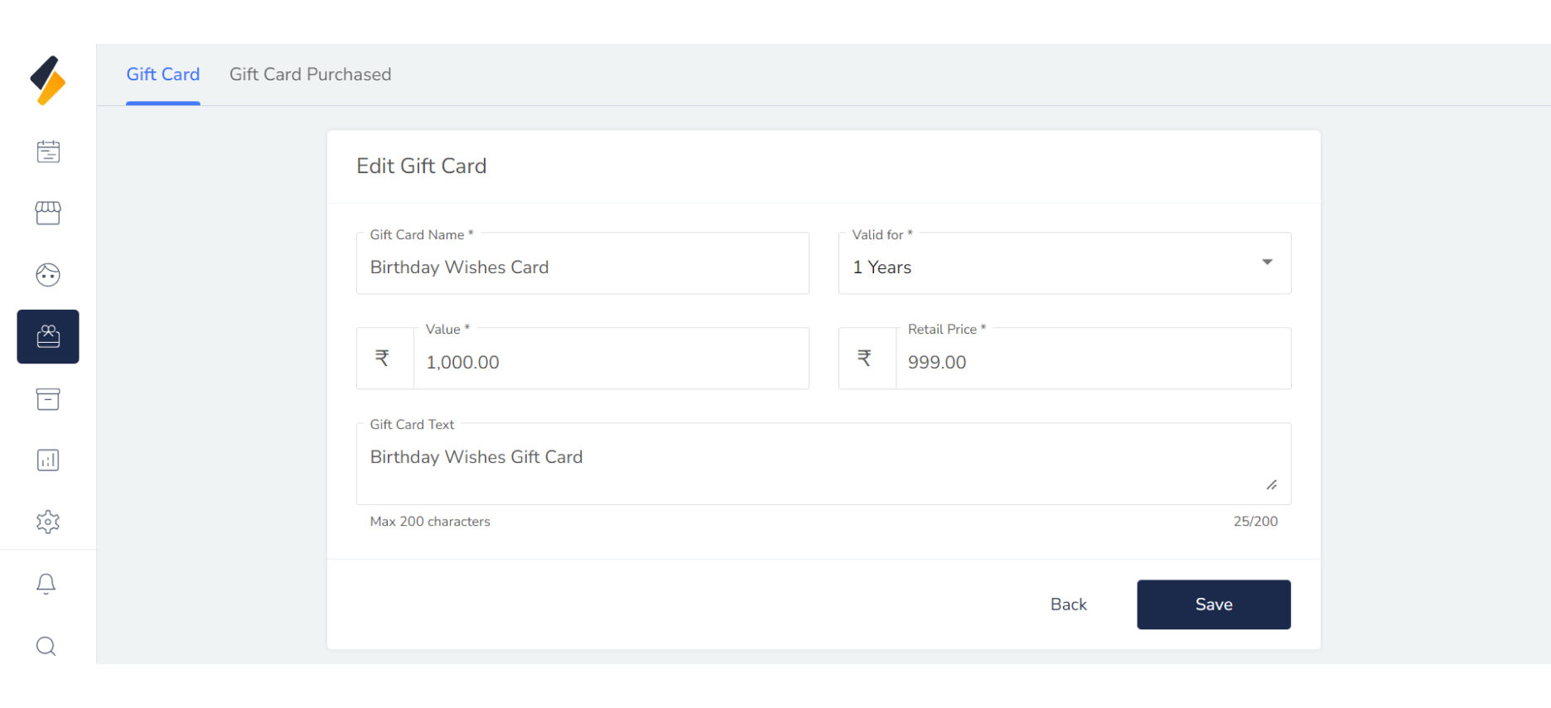Viewport: 1551px width, 708px height.
Task: Click the app logo in the sidebar
Action: pyautogui.click(x=48, y=80)
